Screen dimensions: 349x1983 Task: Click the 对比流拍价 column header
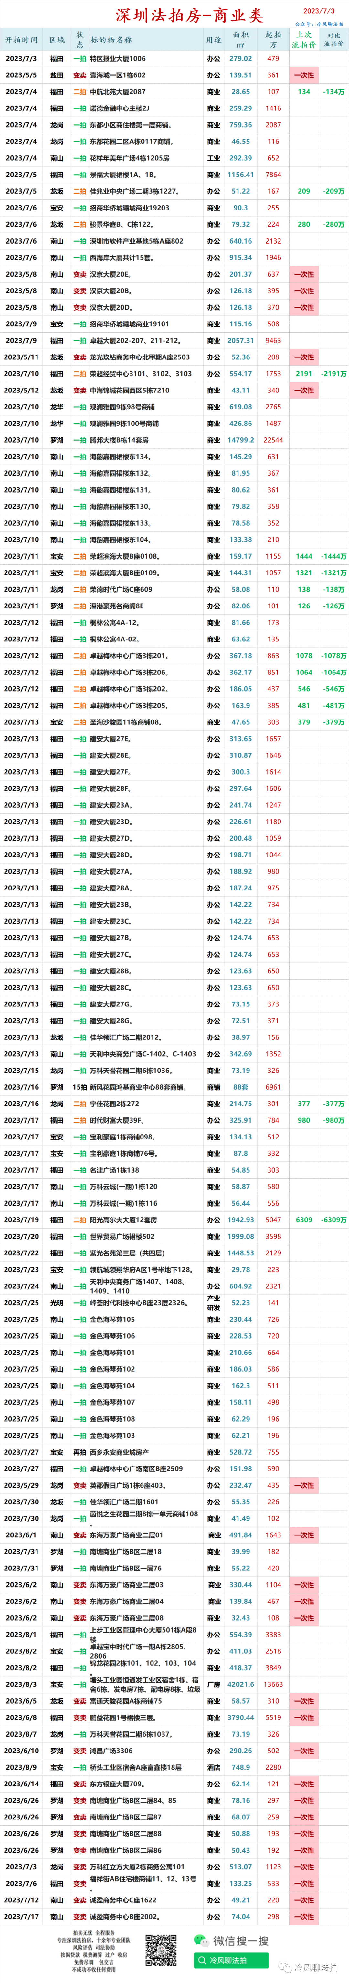coord(333,40)
